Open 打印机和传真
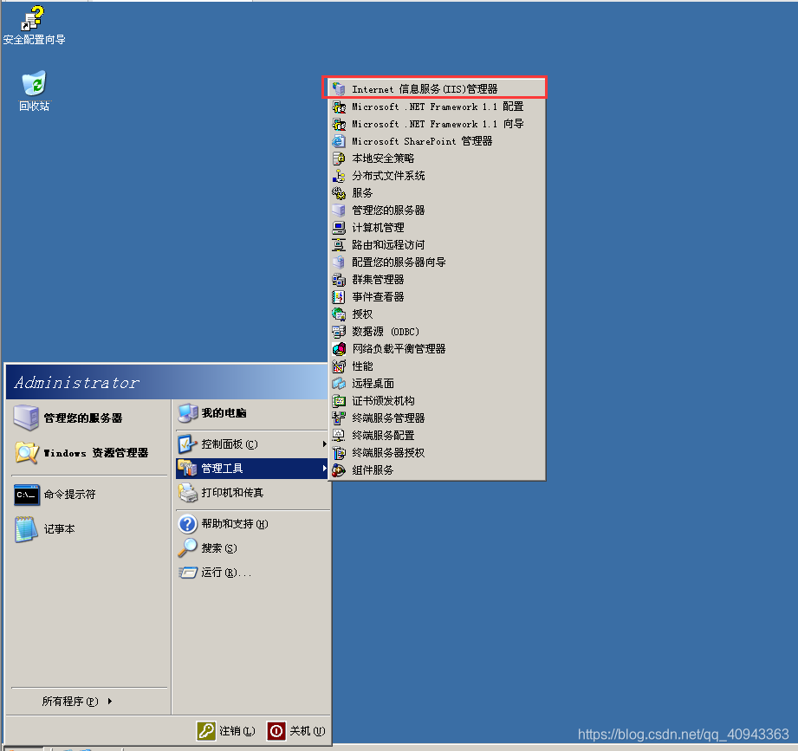The height and width of the screenshot is (751, 798). pyautogui.click(x=252, y=493)
